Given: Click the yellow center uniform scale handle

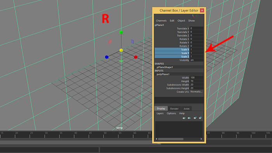Looking at the screenshot, I should [121, 50].
